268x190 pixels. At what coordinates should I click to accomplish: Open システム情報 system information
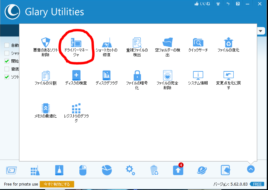click(x=198, y=78)
